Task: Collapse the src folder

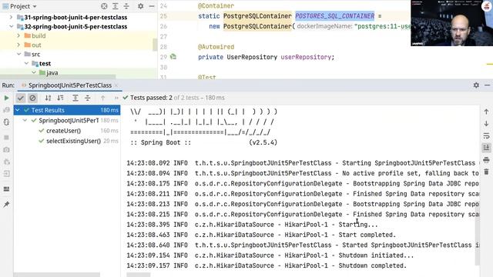Action: tap(18, 54)
